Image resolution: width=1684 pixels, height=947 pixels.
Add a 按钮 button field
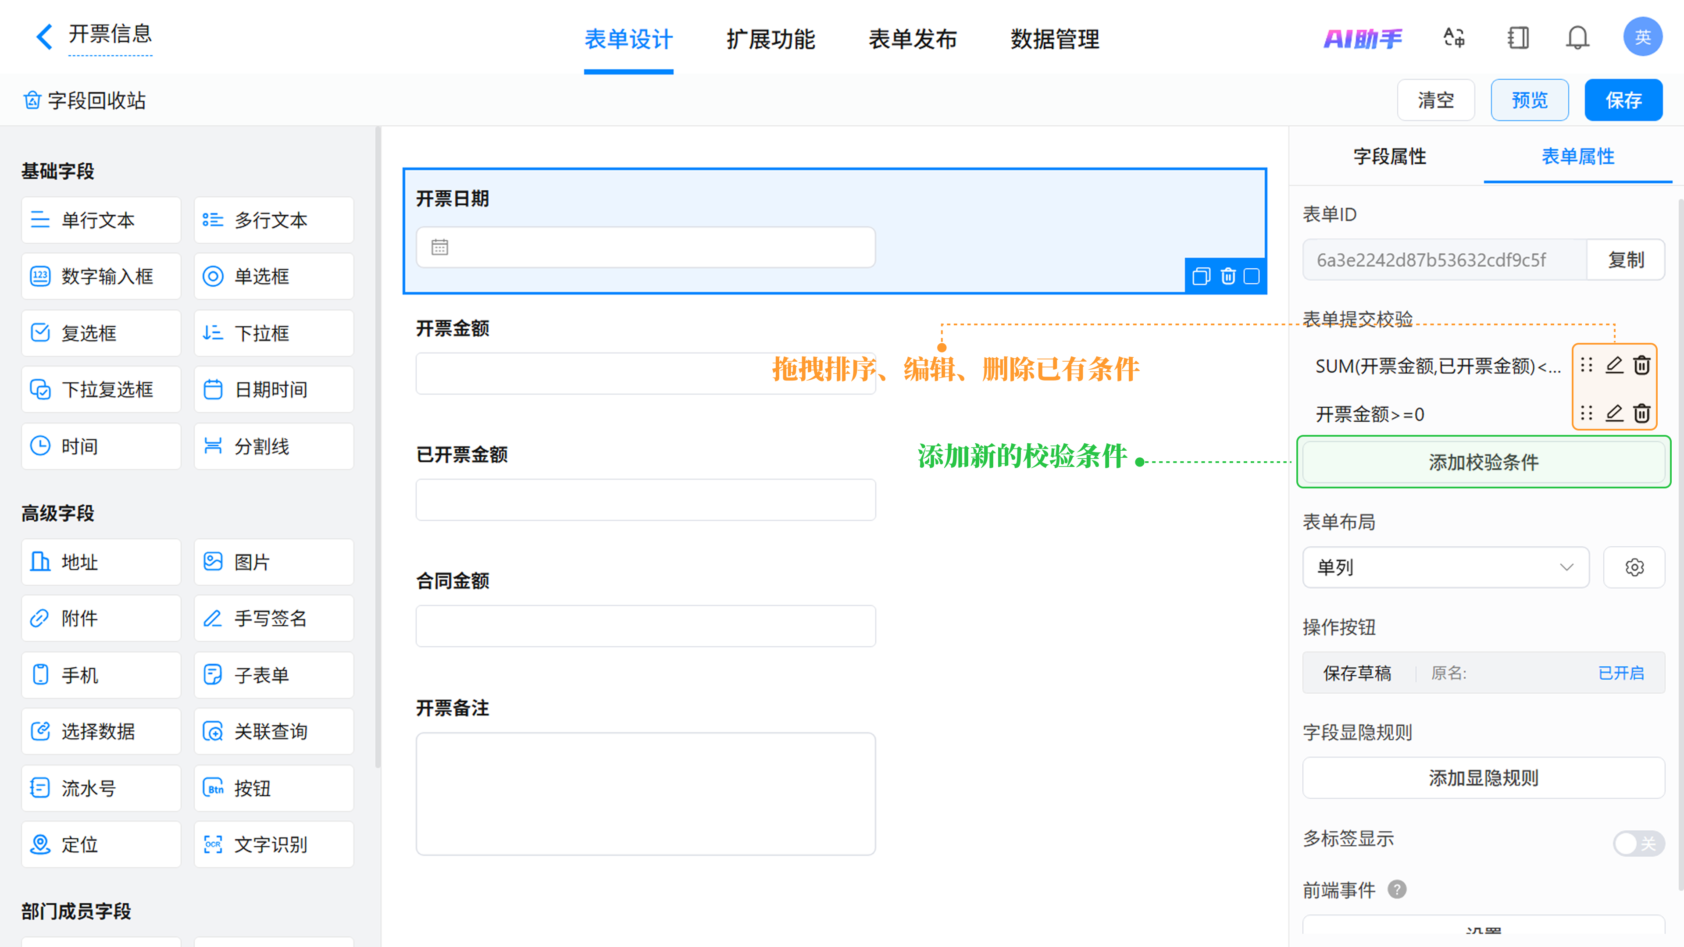point(274,788)
